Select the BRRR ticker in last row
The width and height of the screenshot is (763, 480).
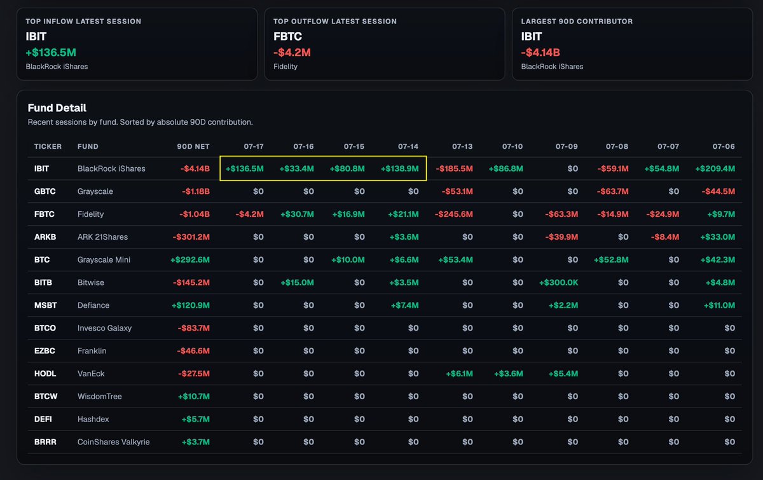pyautogui.click(x=45, y=442)
